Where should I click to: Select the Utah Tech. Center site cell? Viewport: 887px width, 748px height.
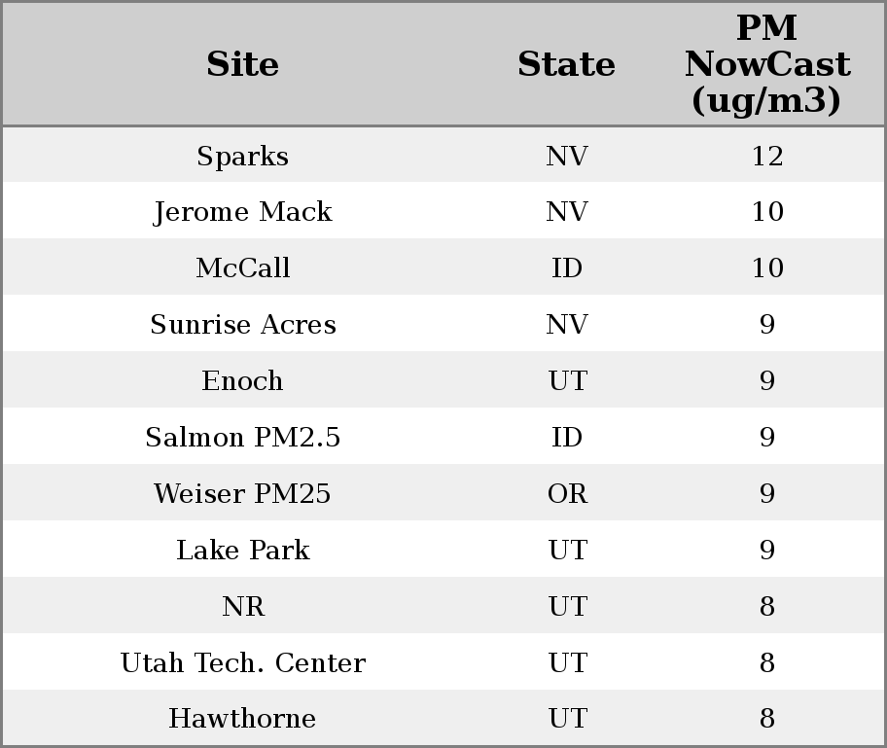242,663
